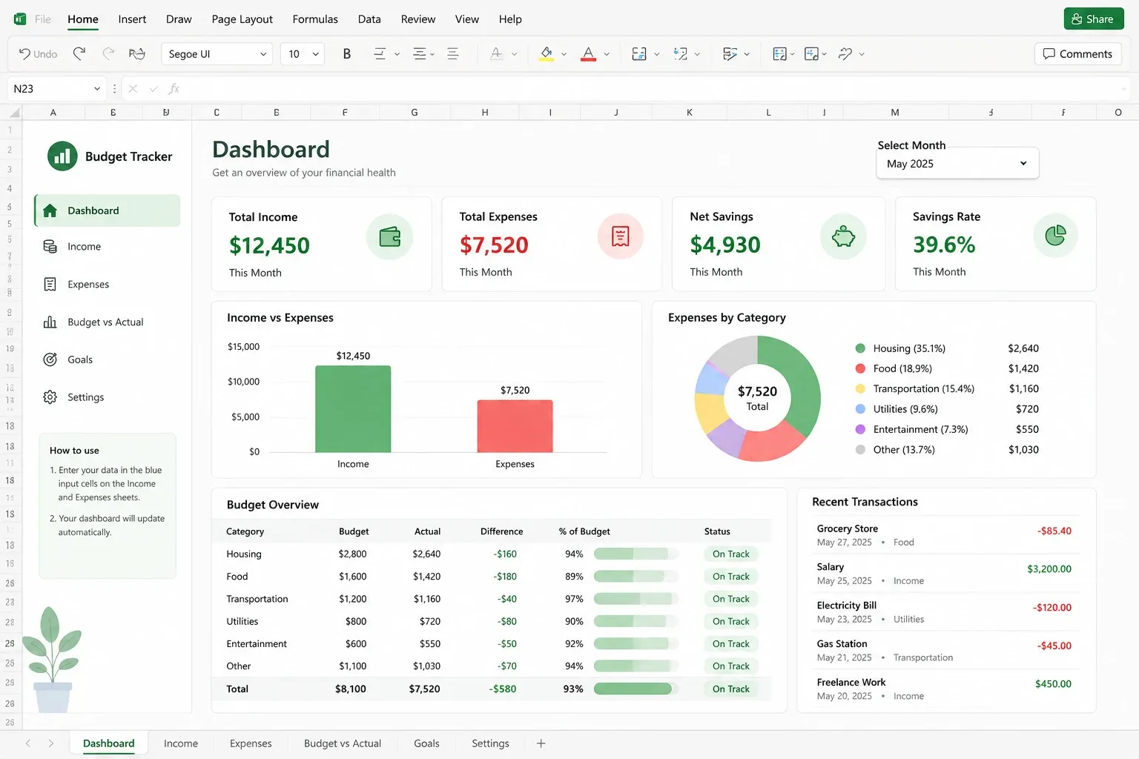Expand the font color dropdown arrow
Viewport: 1139px width, 759px height.
[607, 54]
